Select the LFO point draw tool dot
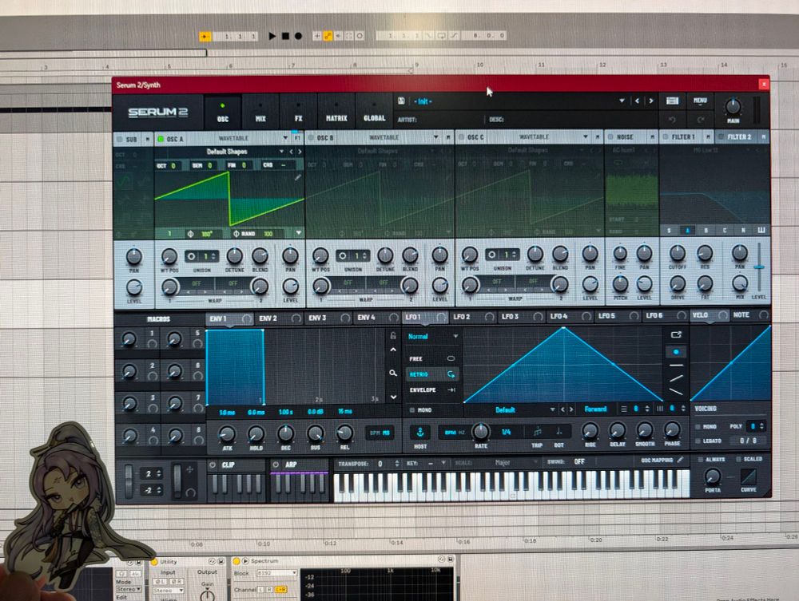Screen dimensions: 799x601 (x=676, y=352)
